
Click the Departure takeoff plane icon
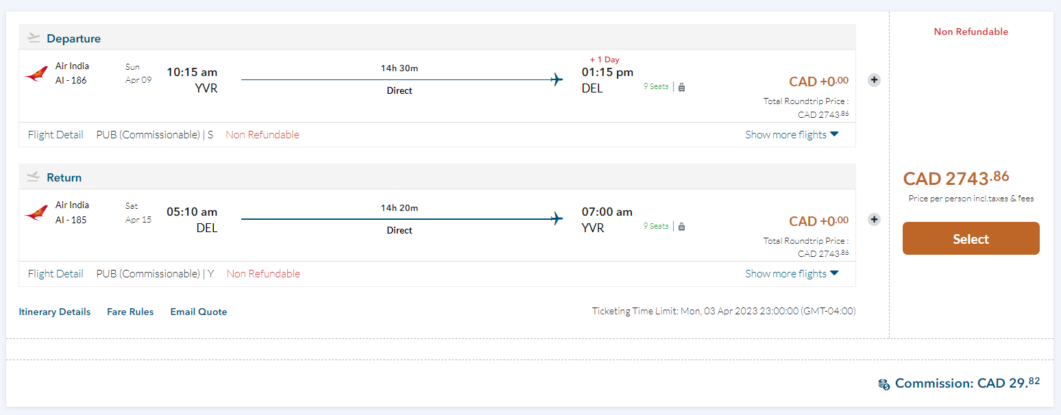(34, 38)
